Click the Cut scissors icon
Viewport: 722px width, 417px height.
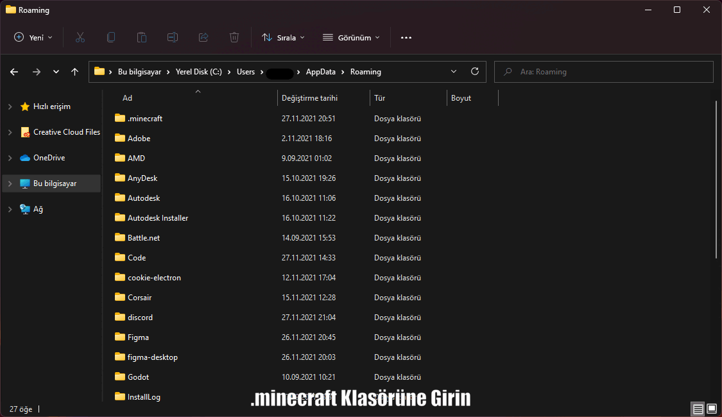click(x=80, y=37)
